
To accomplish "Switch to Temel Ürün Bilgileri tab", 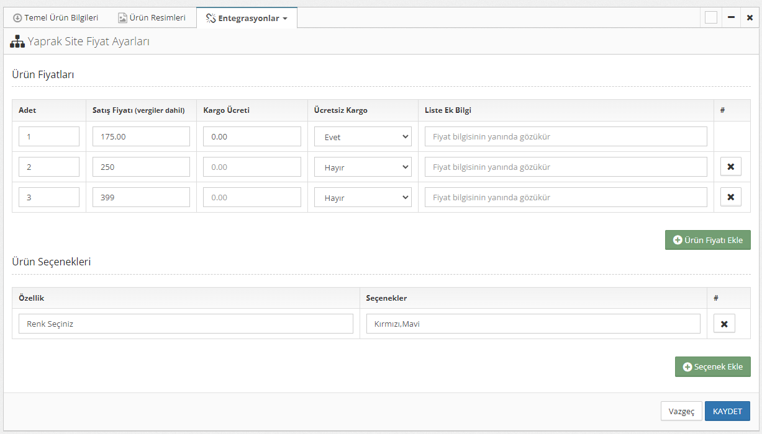I will pyautogui.click(x=55, y=18).
